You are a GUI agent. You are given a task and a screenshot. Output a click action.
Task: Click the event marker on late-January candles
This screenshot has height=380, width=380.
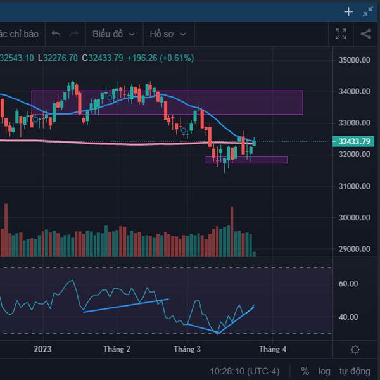tap(110, 98)
